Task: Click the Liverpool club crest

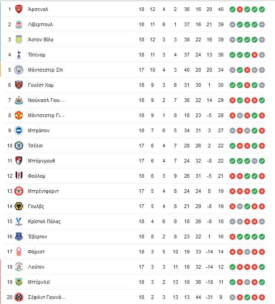Action: [x=19, y=24]
